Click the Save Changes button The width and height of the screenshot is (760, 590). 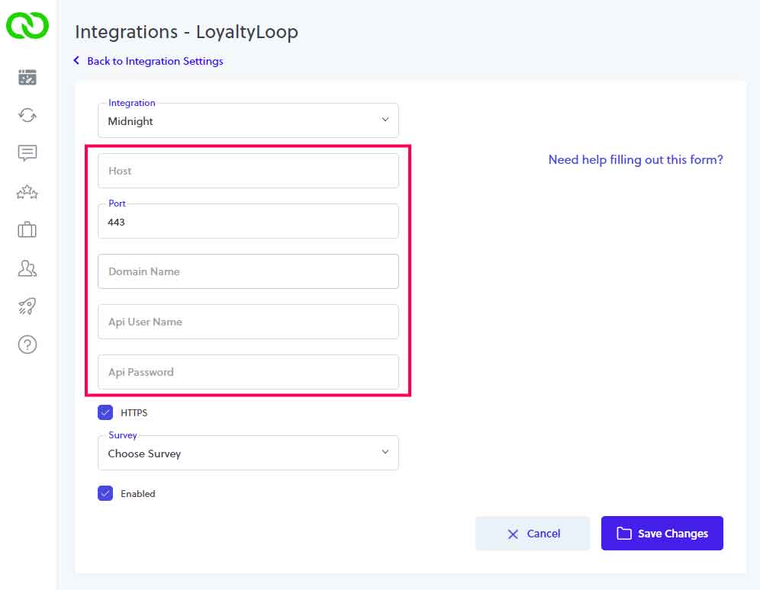[x=662, y=534]
